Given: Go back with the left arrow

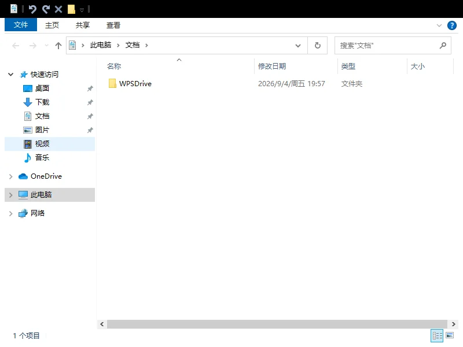Looking at the screenshot, I should tap(16, 46).
